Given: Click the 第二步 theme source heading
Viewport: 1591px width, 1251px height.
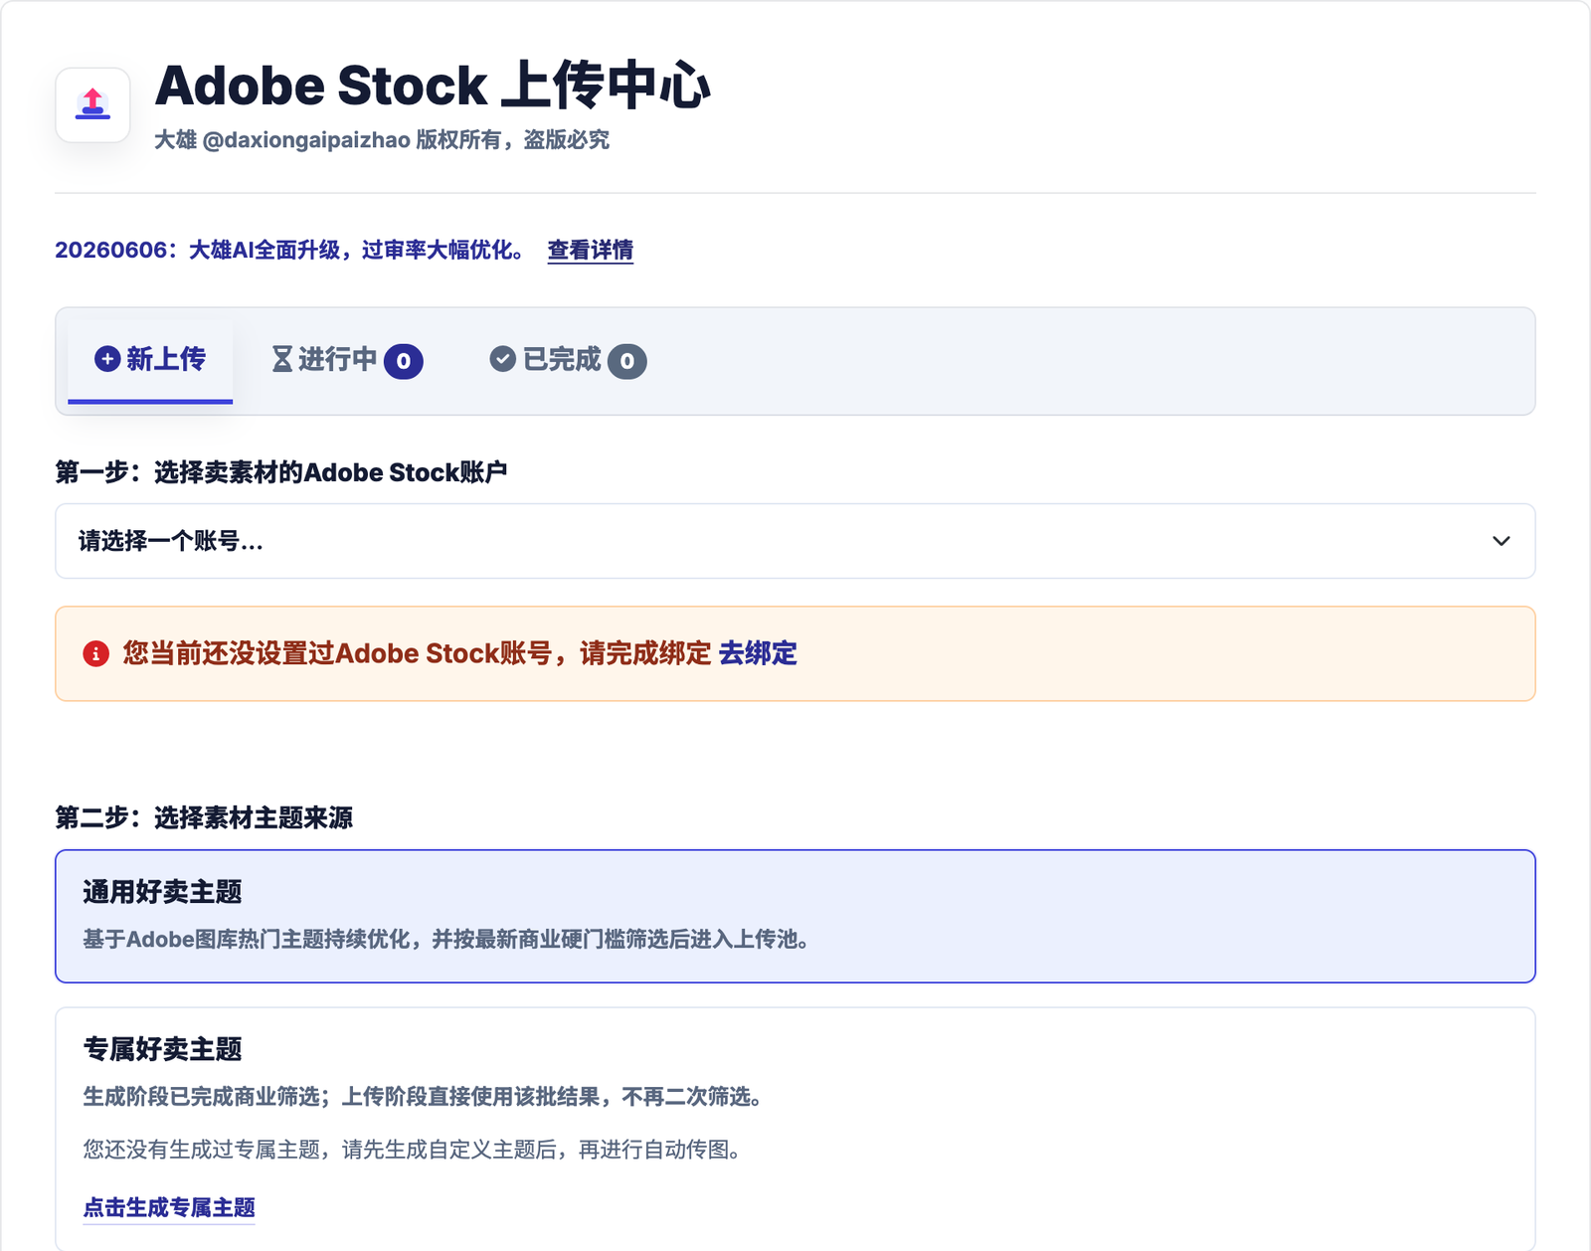Looking at the screenshot, I should pos(204,817).
